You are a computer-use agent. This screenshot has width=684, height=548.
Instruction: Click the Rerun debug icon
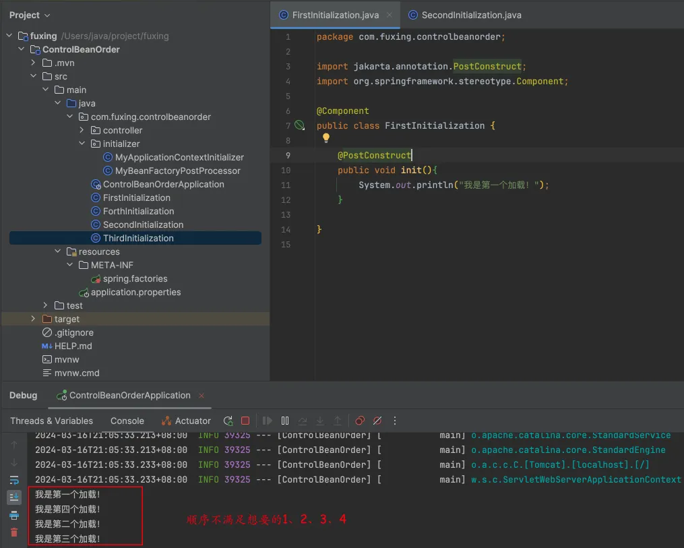pos(228,421)
